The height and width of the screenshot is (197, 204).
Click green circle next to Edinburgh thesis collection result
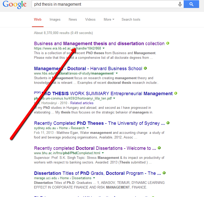click(168, 43)
